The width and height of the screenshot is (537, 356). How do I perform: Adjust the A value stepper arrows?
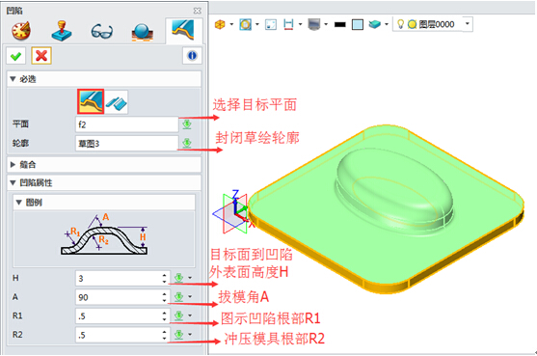click(165, 297)
